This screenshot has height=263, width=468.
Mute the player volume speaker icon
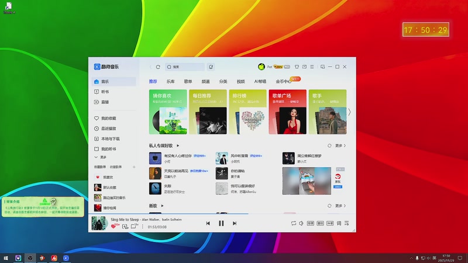tap(301, 223)
